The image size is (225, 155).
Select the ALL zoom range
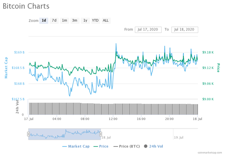[x=106, y=20]
